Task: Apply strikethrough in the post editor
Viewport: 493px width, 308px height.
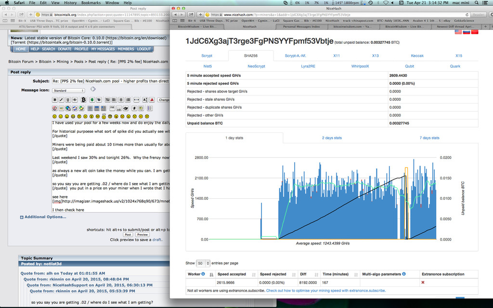Action: 75,100
